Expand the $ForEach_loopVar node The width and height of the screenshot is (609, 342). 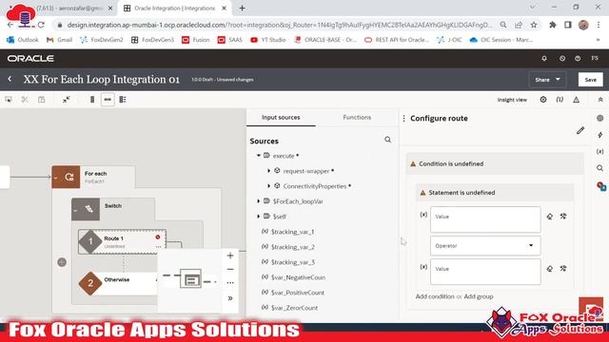coord(258,201)
